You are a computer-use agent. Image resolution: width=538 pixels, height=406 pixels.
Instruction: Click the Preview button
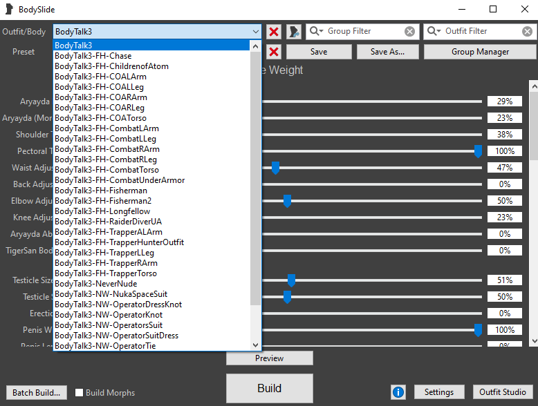tap(269, 358)
